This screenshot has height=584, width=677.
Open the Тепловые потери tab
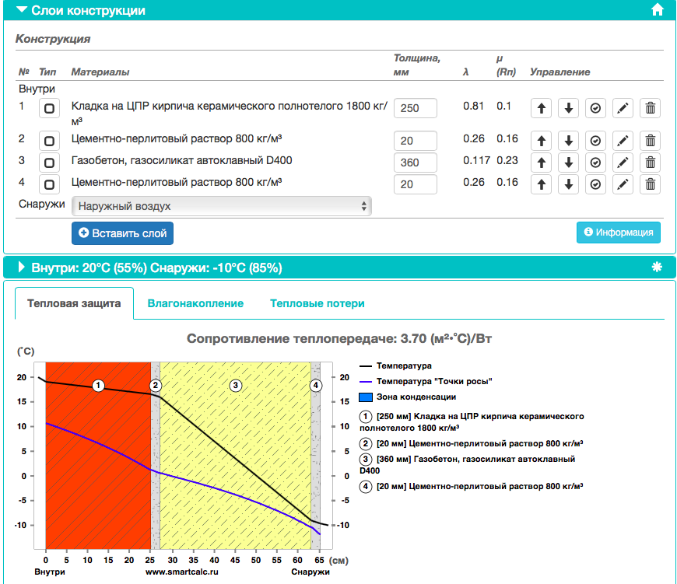pos(317,303)
